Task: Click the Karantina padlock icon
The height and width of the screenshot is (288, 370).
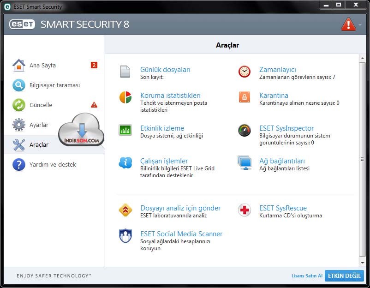Action: click(x=245, y=97)
